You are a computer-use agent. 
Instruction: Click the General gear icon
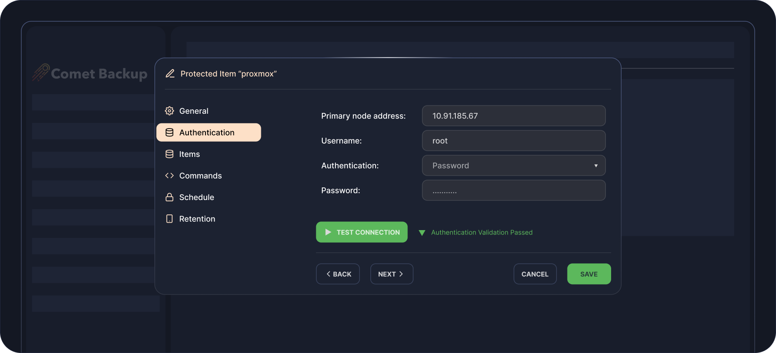click(169, 111)
